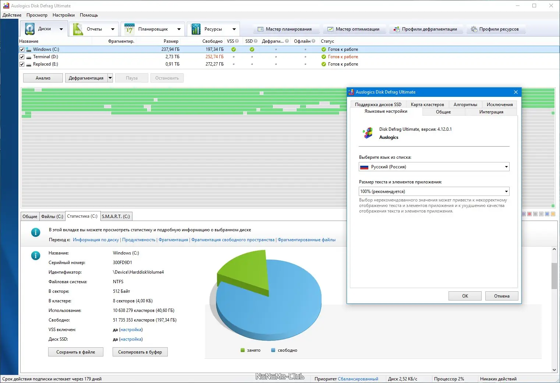Expand the Ресурсы toolbar dropdown arrow
560x383 pixels.
click(234, 29)
